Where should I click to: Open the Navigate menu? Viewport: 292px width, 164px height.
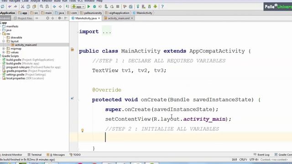click(x=15, y=1)
